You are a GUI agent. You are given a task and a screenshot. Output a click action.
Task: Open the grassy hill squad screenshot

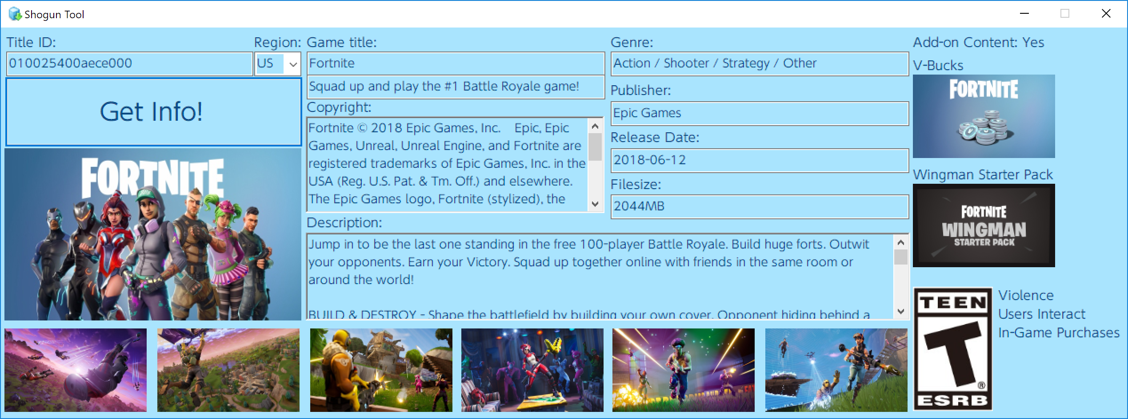[836, 370]
